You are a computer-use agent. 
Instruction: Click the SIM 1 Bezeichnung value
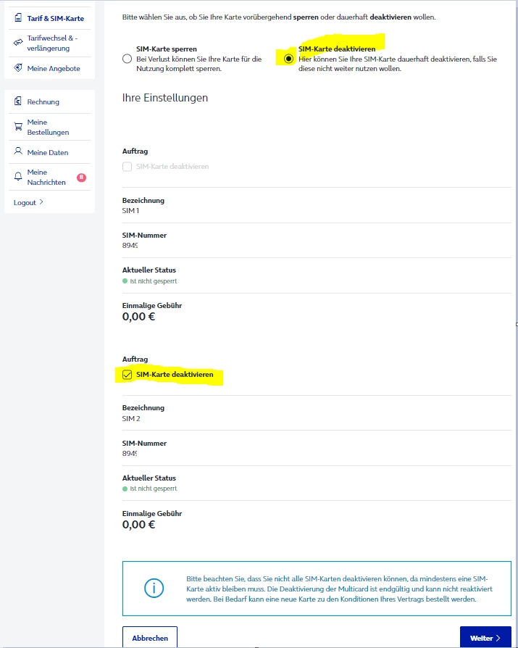point(130,211)
